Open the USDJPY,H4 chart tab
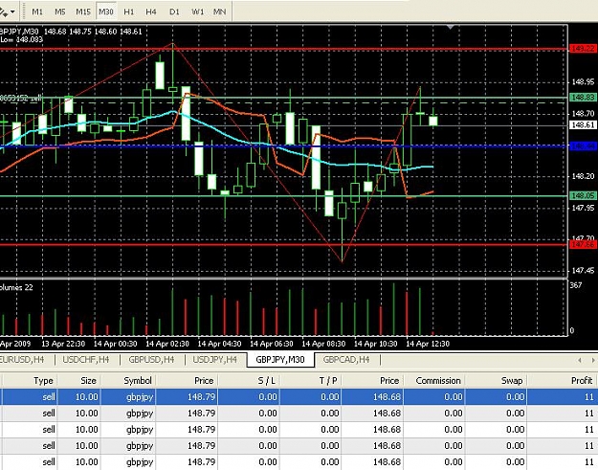598x470 pixels. 214,359
